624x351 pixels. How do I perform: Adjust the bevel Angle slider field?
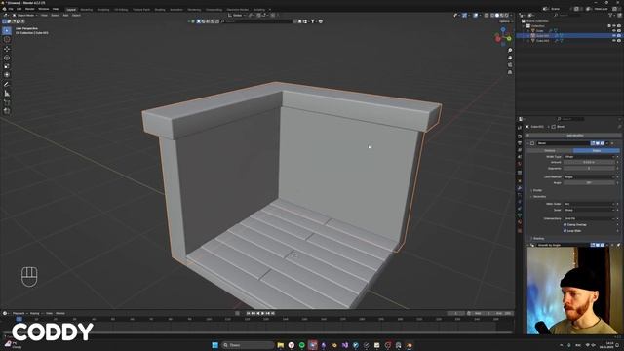click(589, 183)
